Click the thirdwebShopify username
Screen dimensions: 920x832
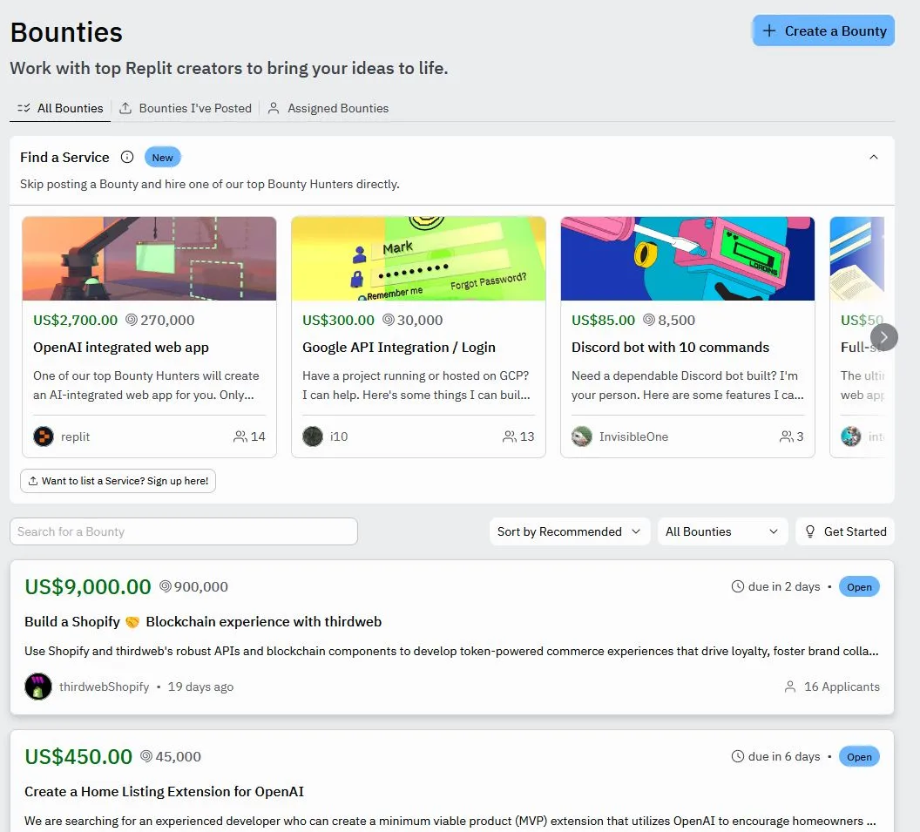(x=104, y=687)
